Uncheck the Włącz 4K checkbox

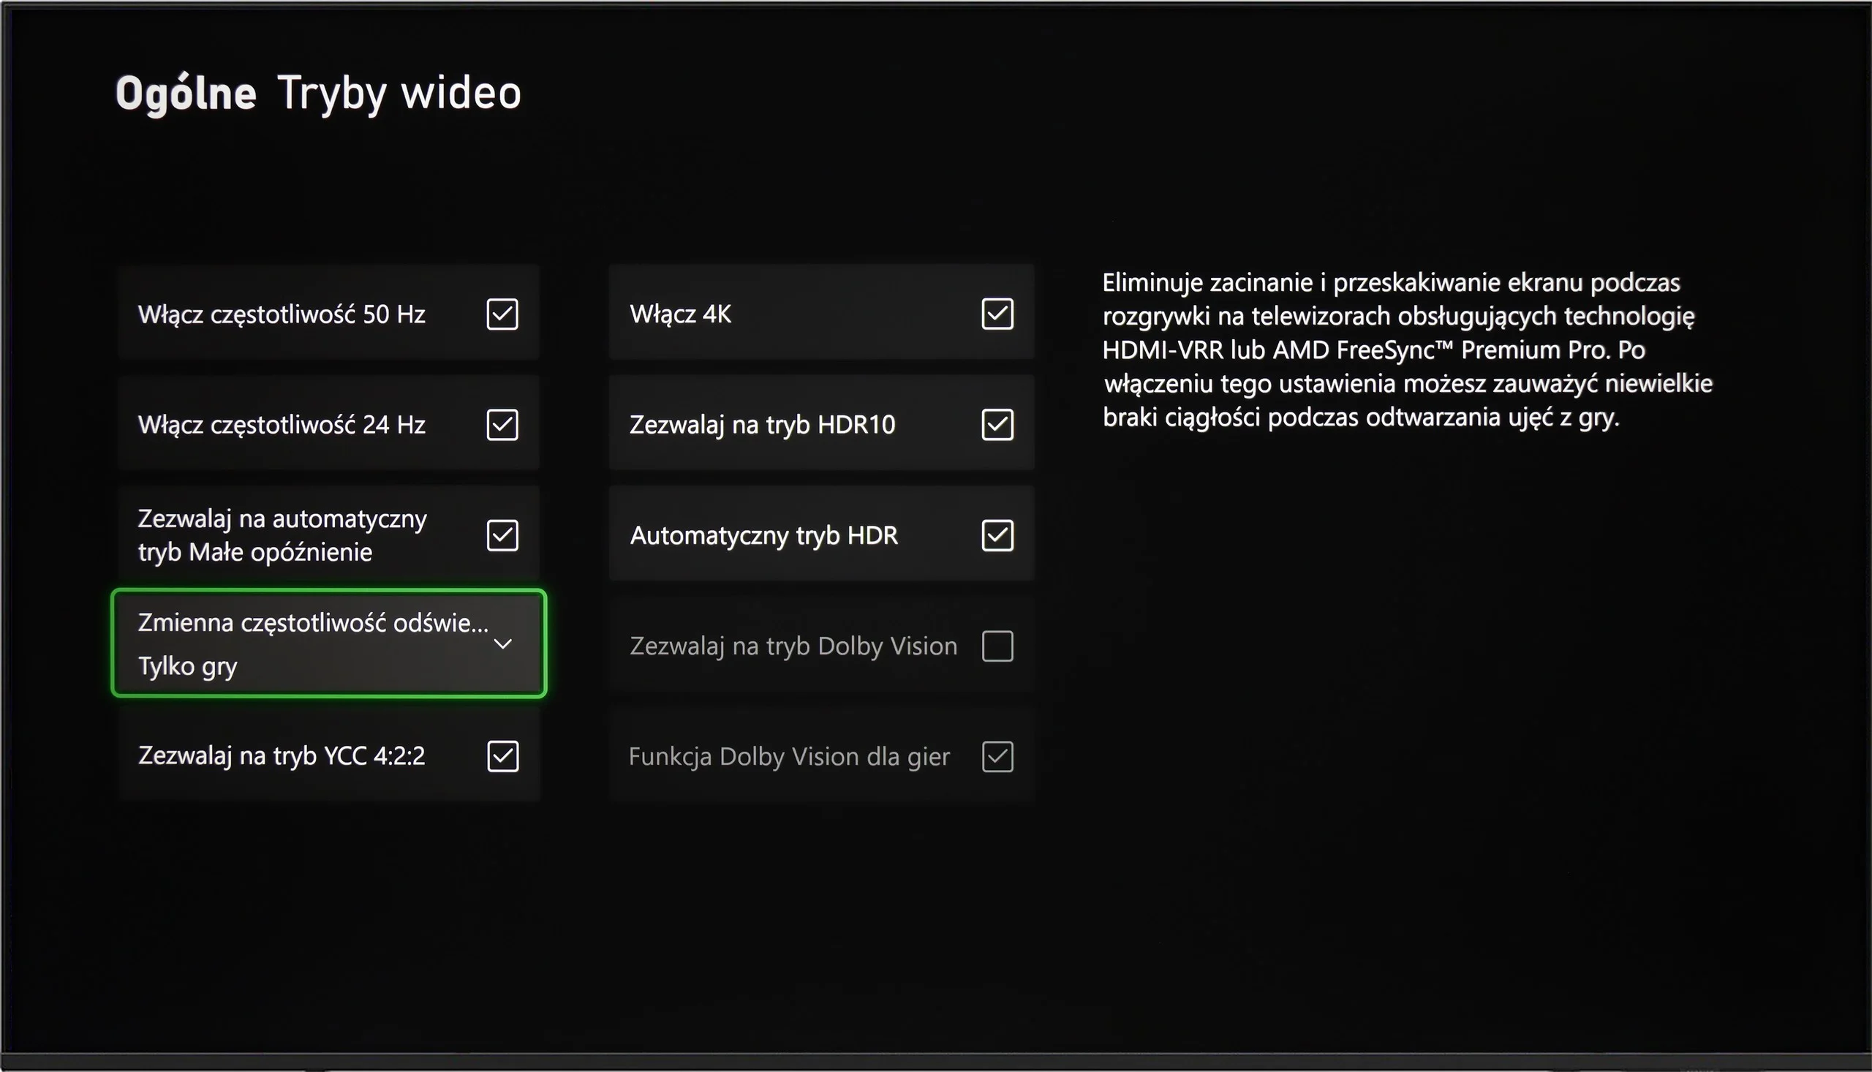pyautogui.click(x=997, y=314)
